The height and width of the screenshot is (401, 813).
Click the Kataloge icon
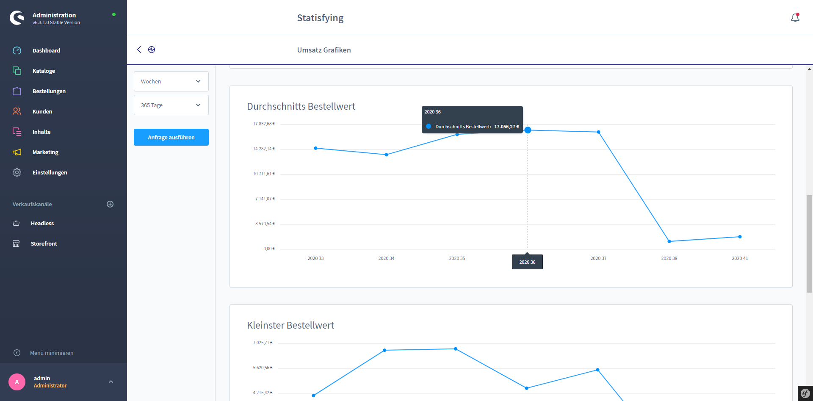[17, 71]
